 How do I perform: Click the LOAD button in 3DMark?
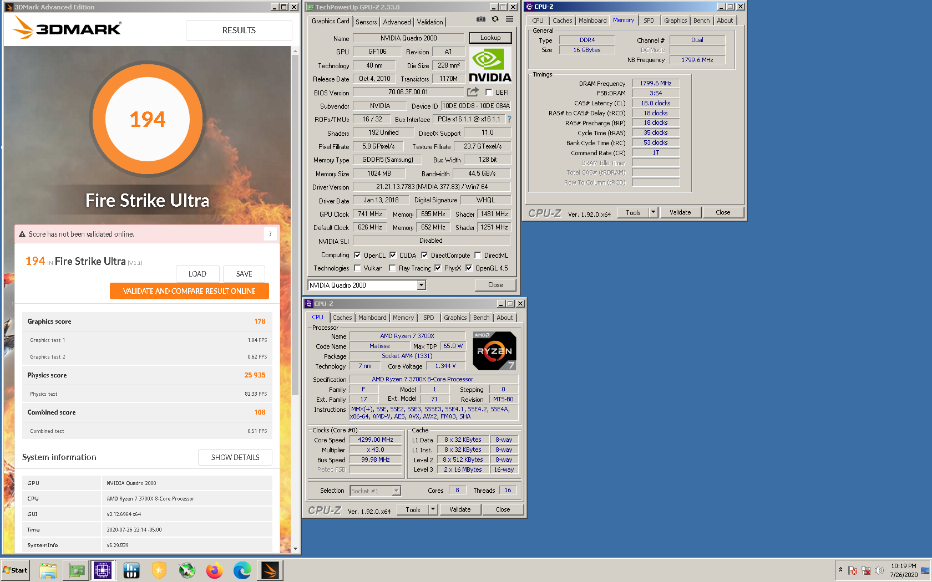197,274
